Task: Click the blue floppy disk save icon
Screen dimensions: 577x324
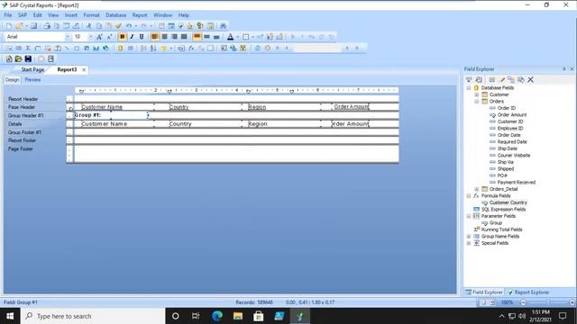Action: click(x=28, y=58)
